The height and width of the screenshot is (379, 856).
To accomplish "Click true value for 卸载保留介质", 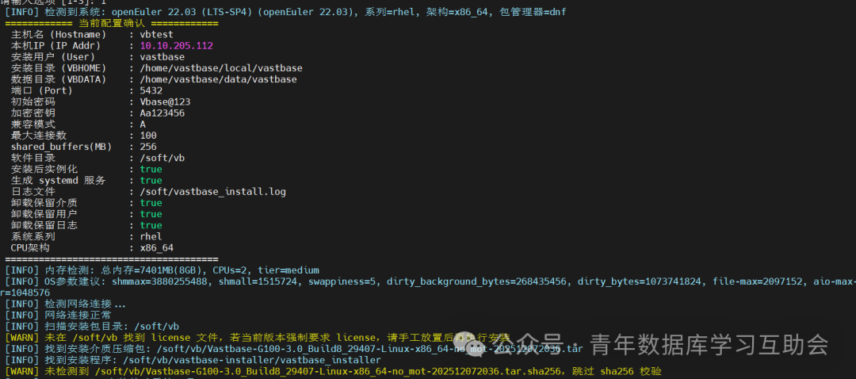I will point(151,203).
